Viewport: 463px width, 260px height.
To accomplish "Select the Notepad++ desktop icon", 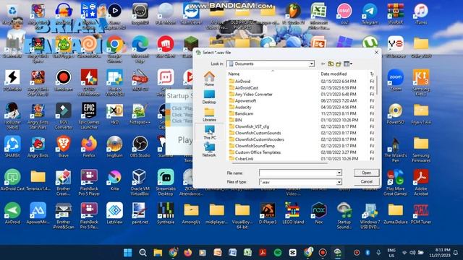I will (x=140, y=113).
